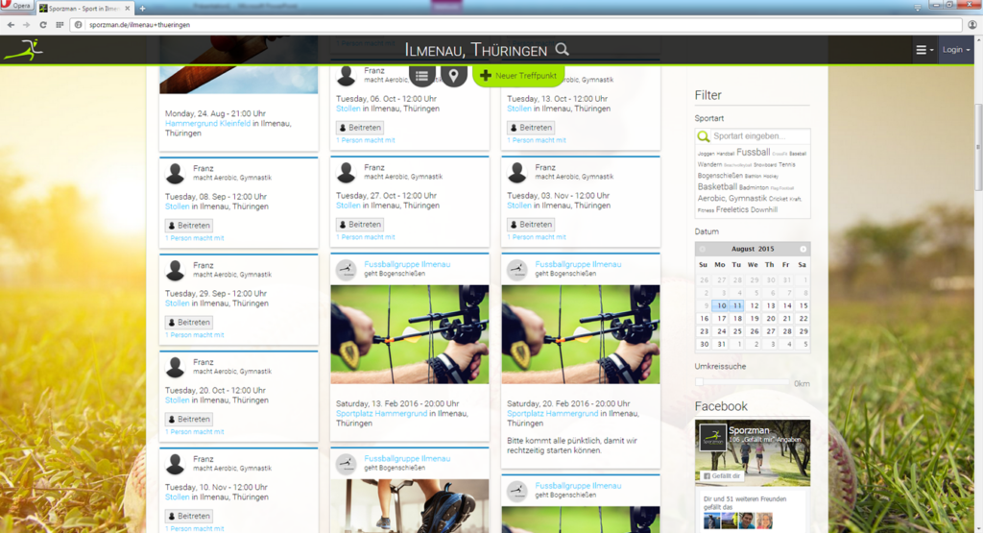The image size is (983, 533).
Task: Click the Sportart eingeben input field
Action: pyautogui.click(x=760, y=136)
